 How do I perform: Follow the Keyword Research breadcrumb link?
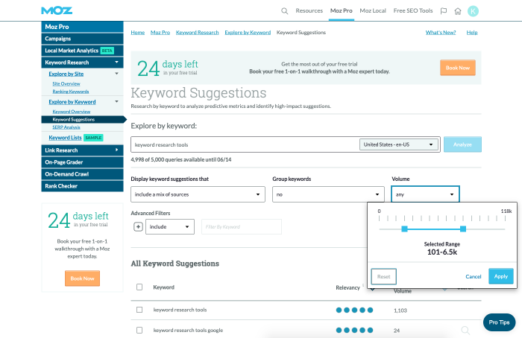point(197,32)
